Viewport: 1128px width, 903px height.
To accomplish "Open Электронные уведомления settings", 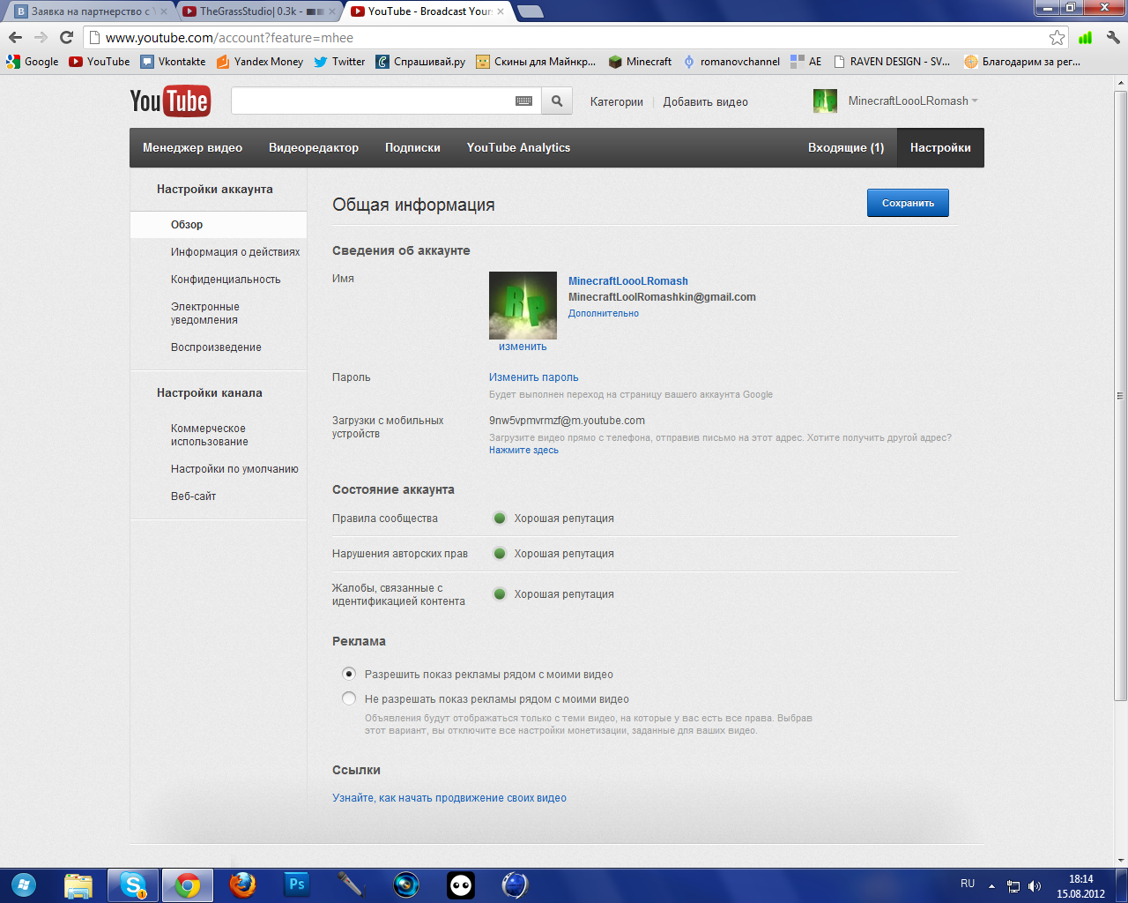I will [x=205, y=313].
